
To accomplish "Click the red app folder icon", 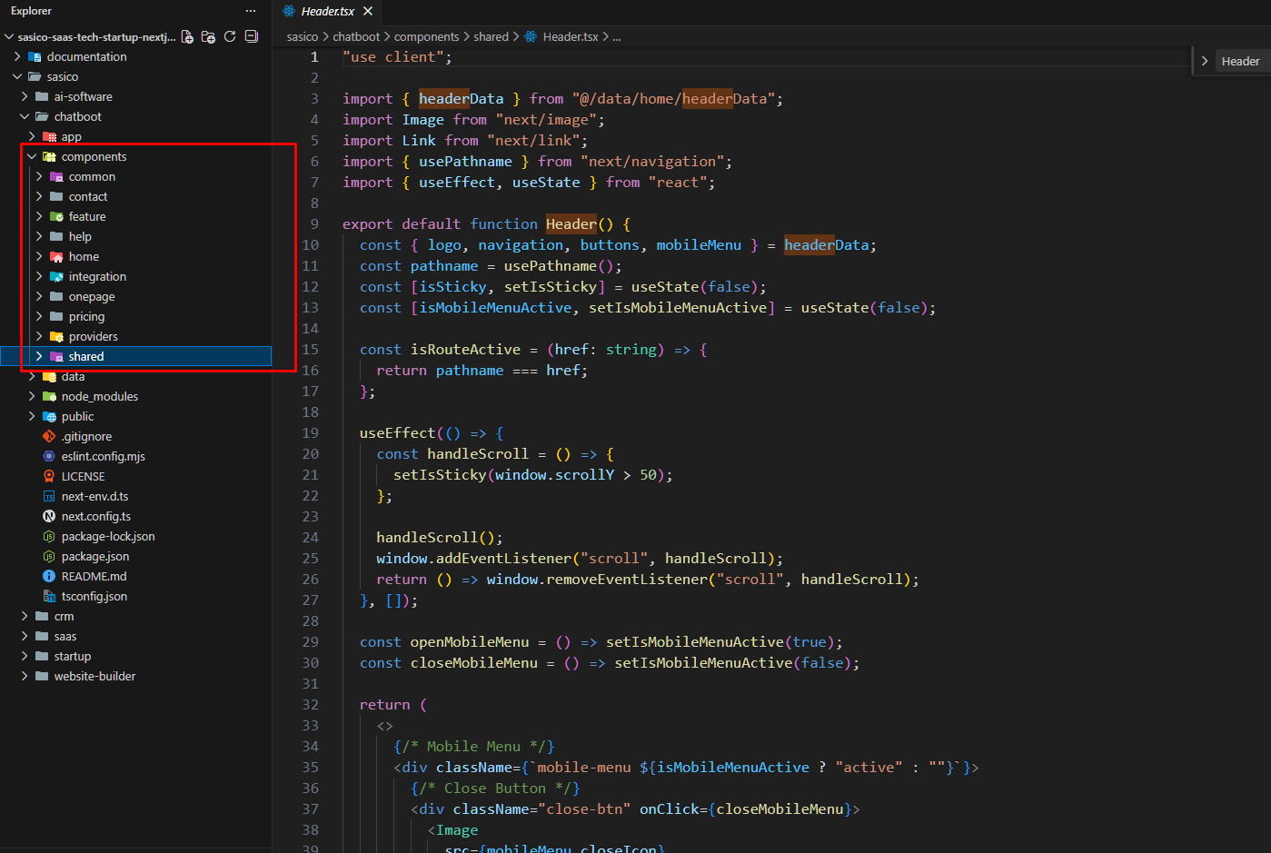I will click(x=49, y=136).
